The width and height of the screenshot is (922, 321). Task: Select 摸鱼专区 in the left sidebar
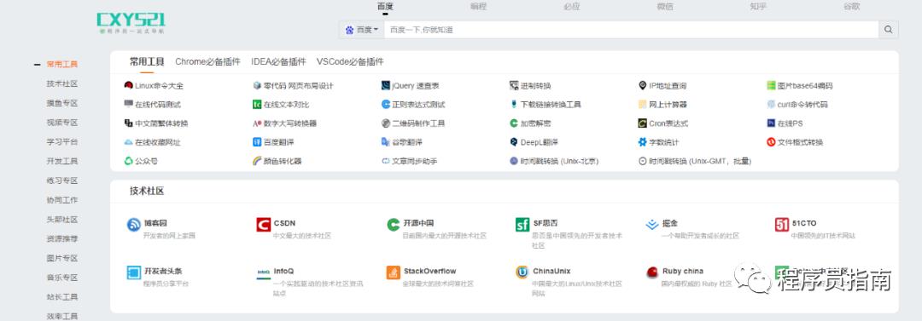point(62,103)
